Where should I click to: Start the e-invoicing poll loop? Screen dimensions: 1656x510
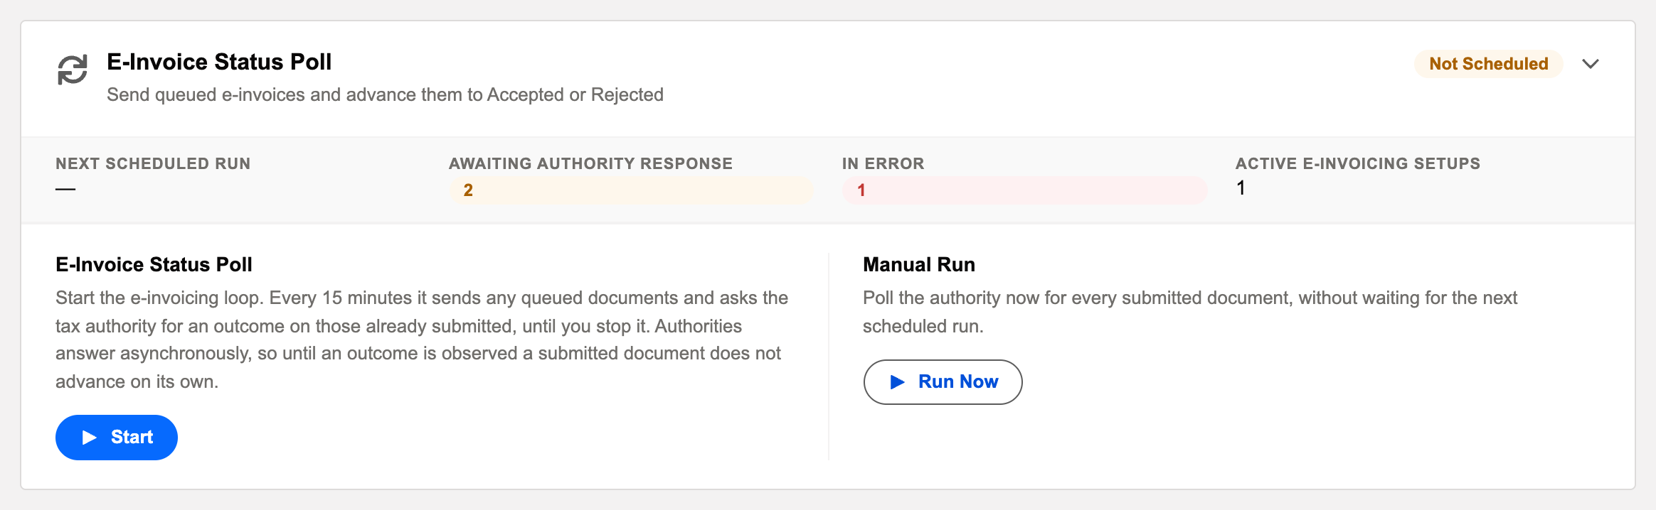(117, 438)
